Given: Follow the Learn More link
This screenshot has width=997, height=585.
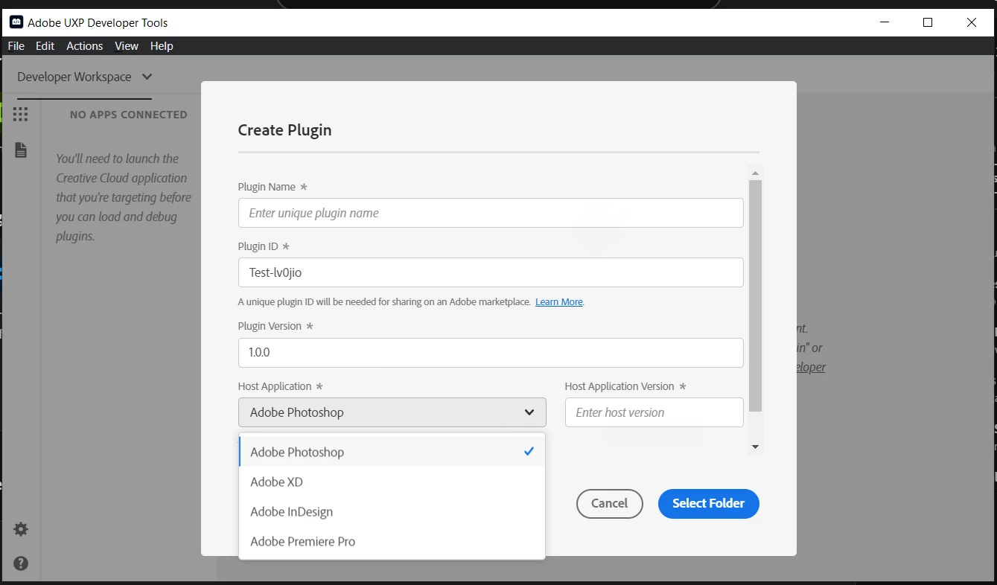Looking at the screenshot, I should (559, 302).
